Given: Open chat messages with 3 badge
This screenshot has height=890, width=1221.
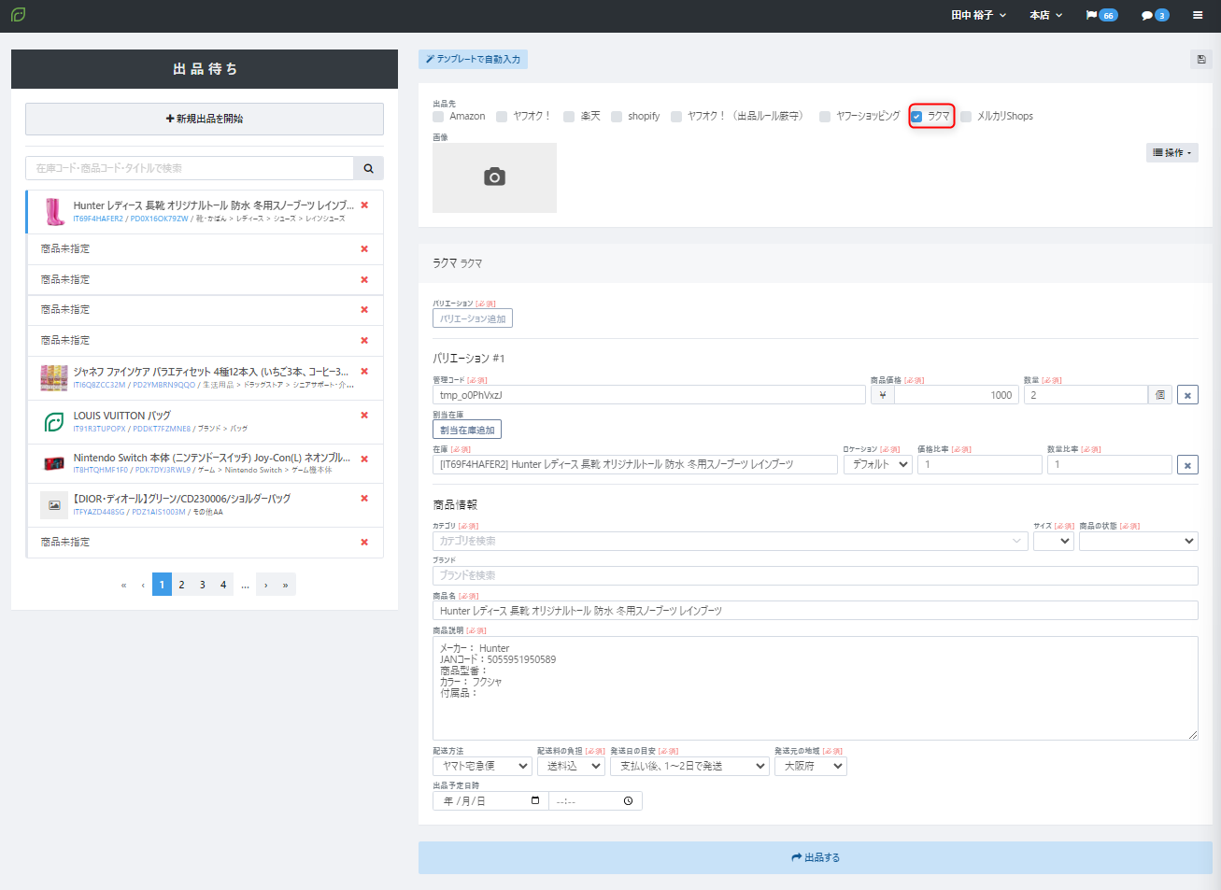Looking at the screenshot, I should tap(1155, 15).
